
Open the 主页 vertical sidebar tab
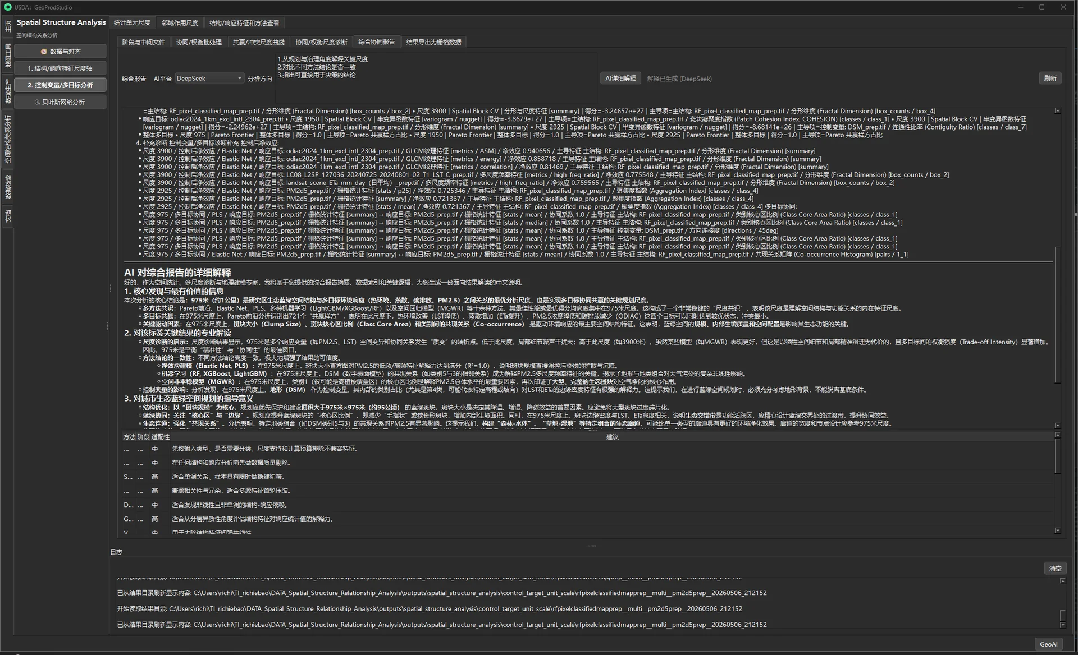tap(8, 26)
